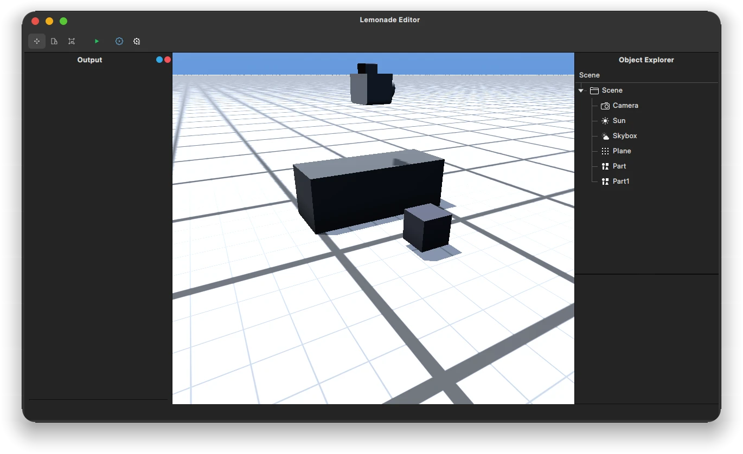The width and height of the screenshot is (743, 454).
Task: Click the Sun icon in Object Explorer
Action: [x=604, y=120]
